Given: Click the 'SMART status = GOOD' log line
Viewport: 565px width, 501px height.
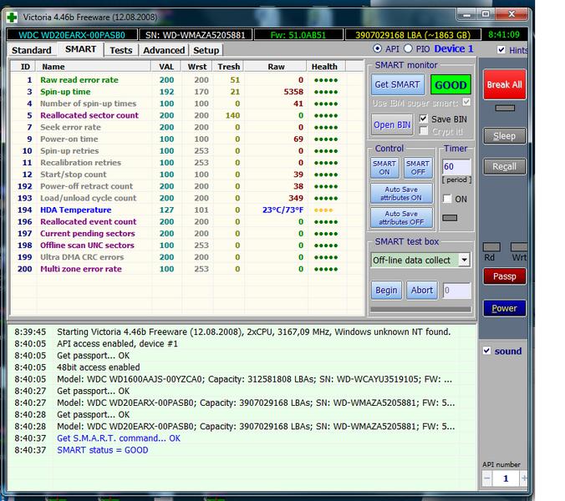Looking at the screenshot, I should coord(102,450).
